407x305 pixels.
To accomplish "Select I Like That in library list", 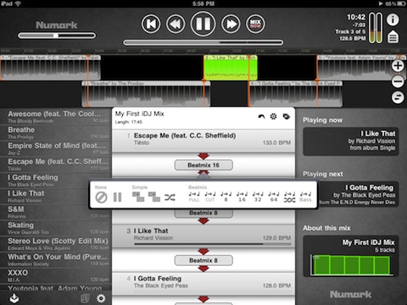I will 56,197.
